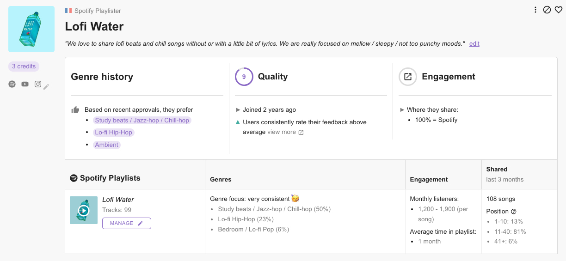The height and width of the screenshot is (261, 566).
Task: Click the edit link after the description
Action: pos(474,43)
